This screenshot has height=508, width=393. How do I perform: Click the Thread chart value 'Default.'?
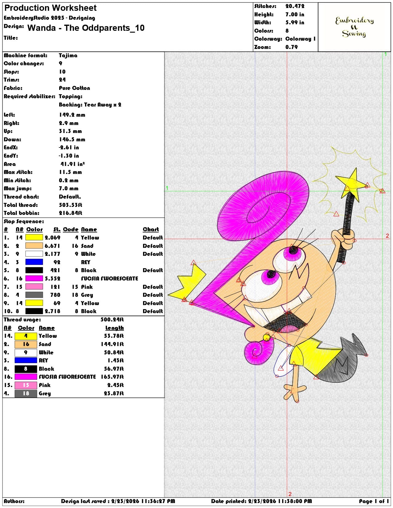click(x=70, y=197)
